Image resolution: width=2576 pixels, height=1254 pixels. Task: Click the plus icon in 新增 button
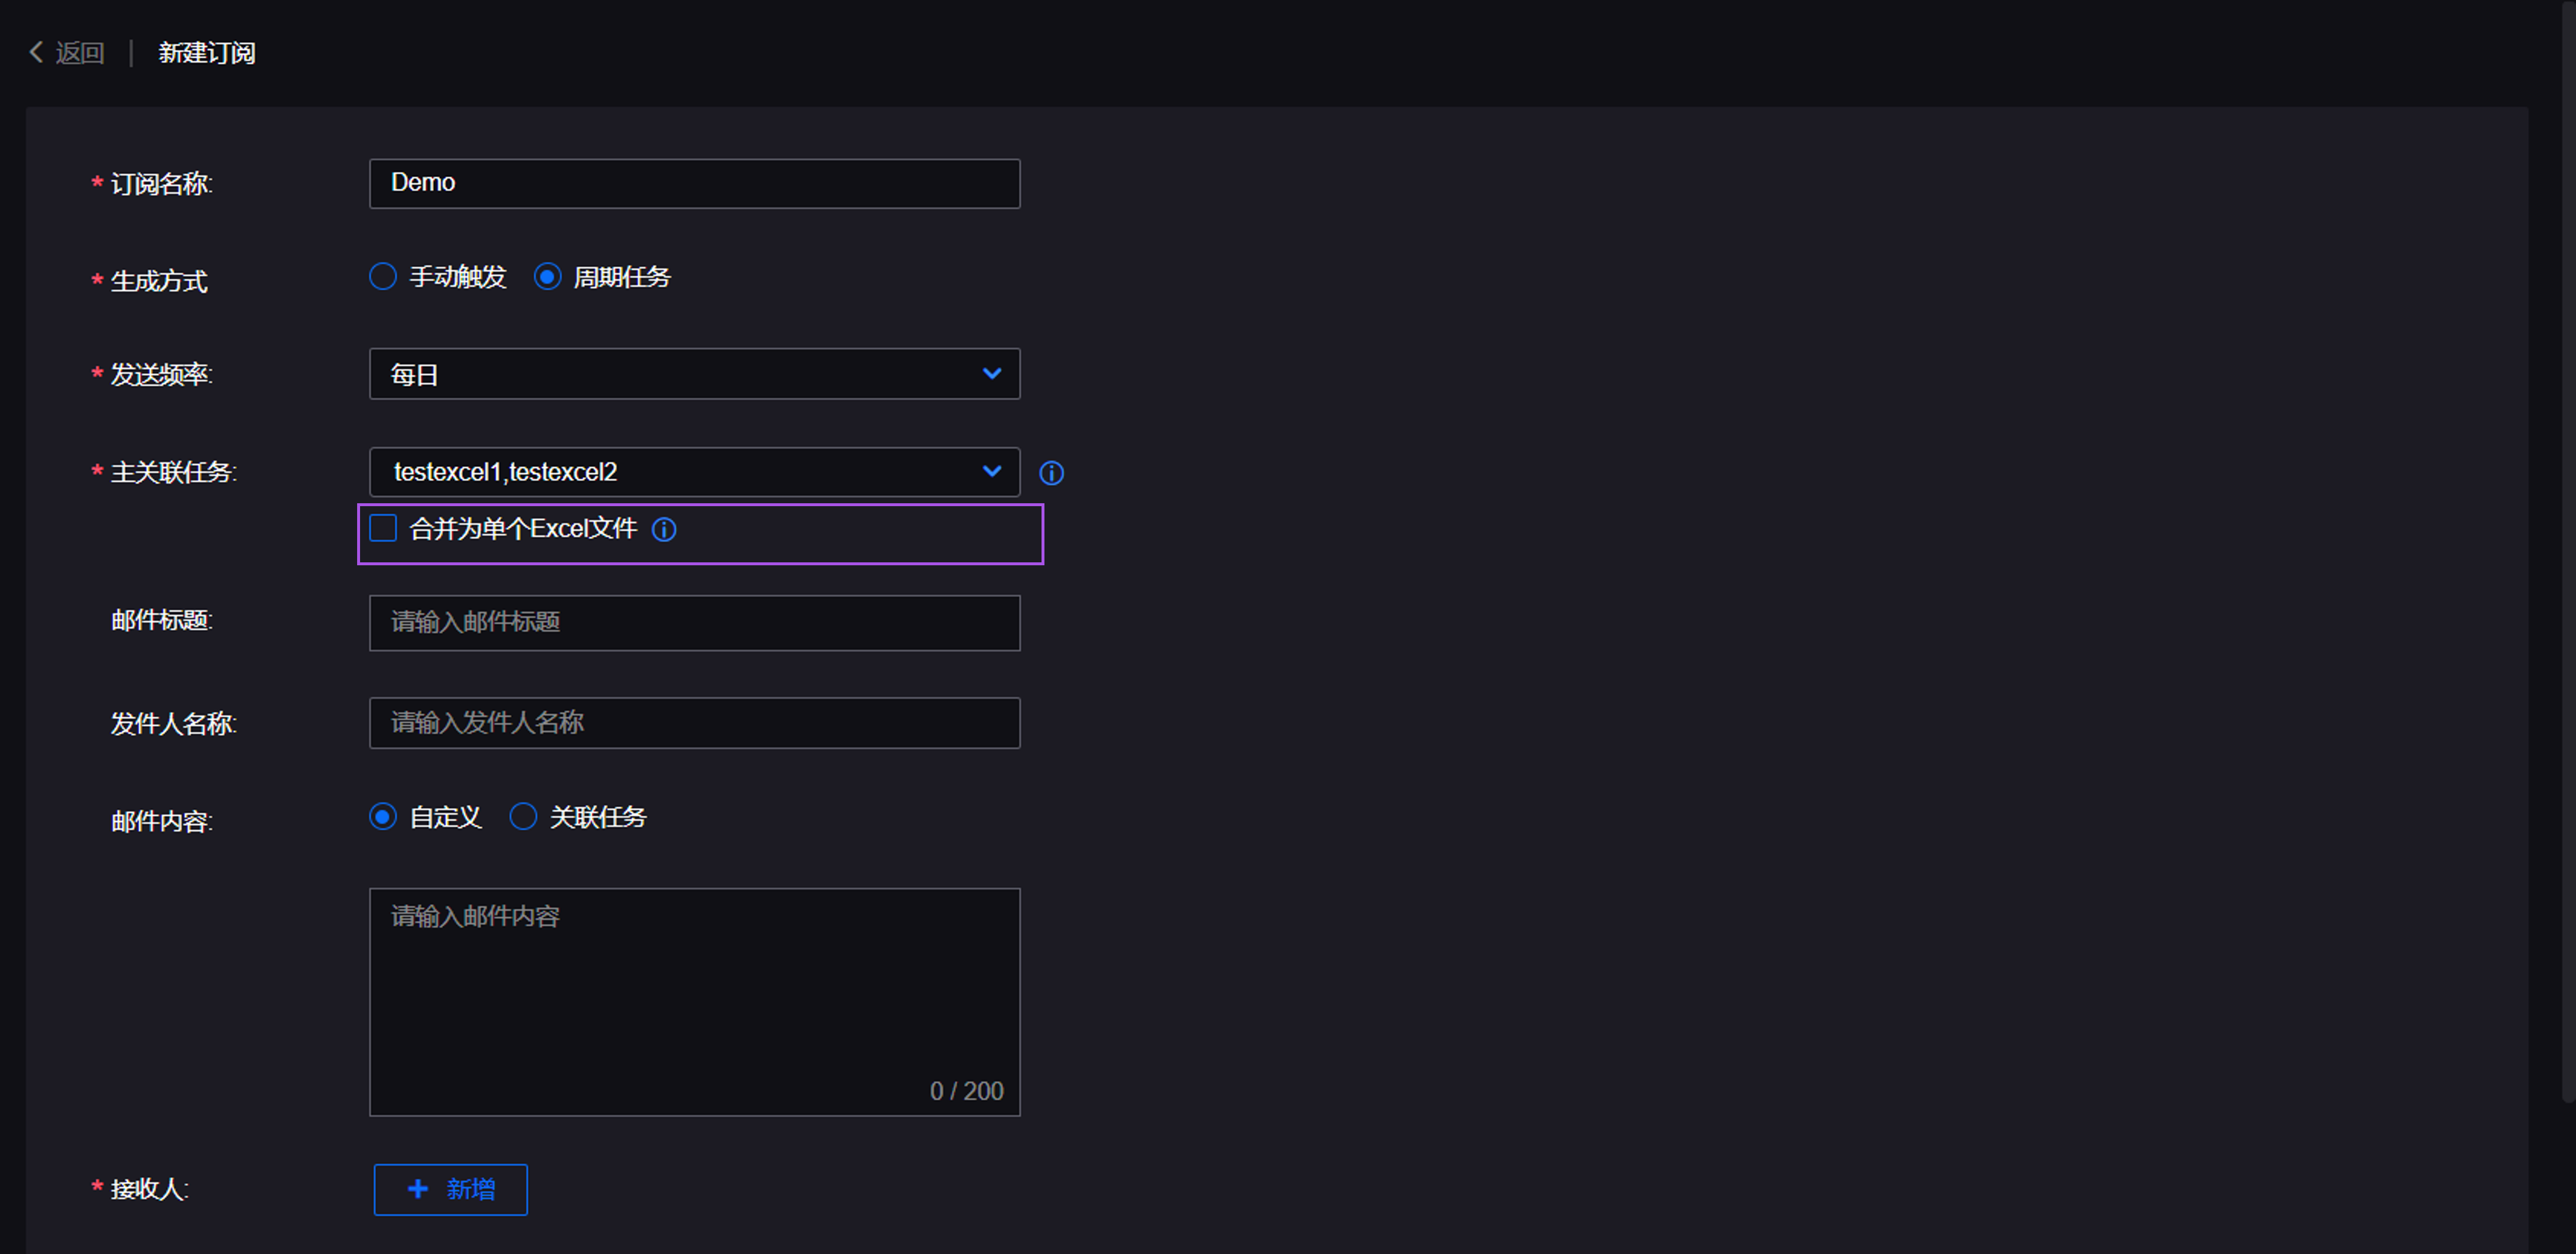[418, 1188]
